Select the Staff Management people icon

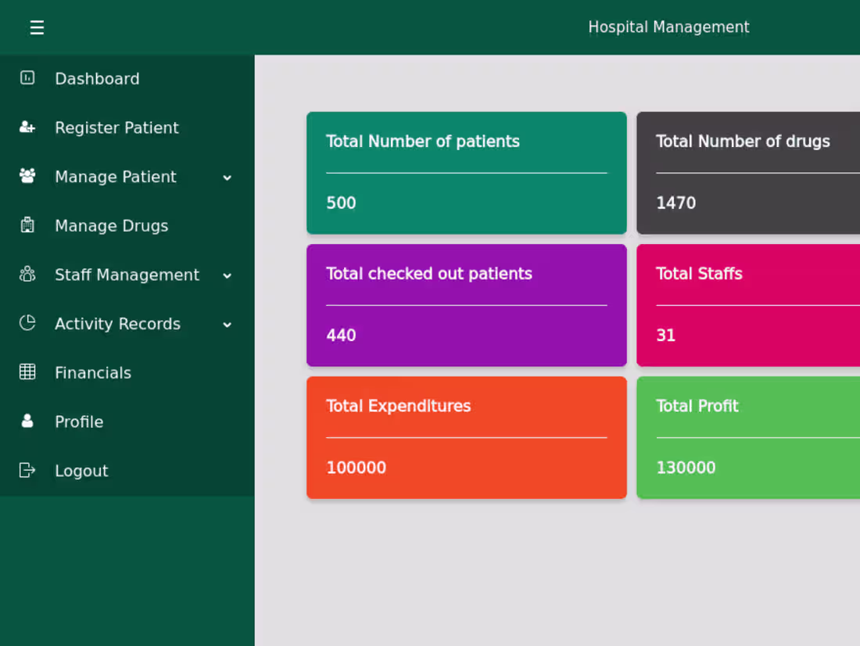[x=27, y=275]
